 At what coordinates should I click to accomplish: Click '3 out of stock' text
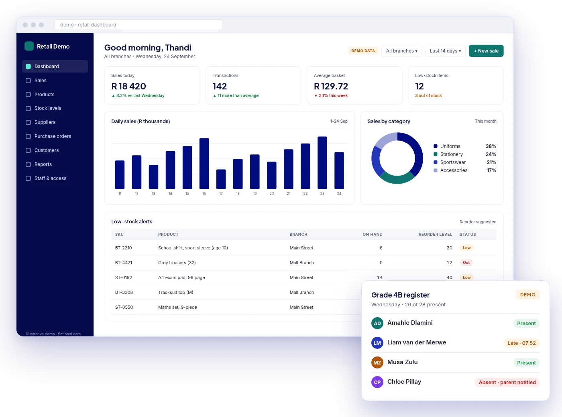tap(428, 96)
